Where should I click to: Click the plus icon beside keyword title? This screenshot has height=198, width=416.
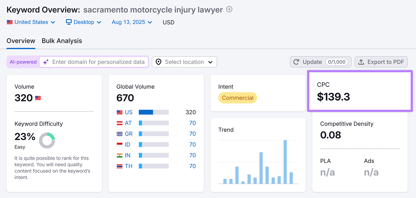(229, 10)
